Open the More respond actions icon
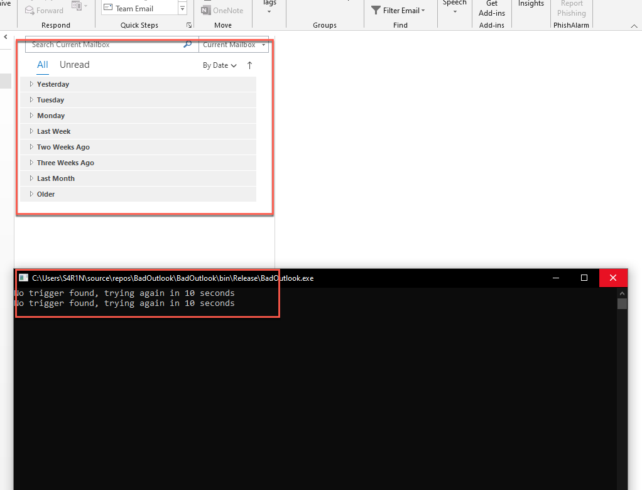Viewport: 642px width, 490px height. (x=80, y=7)
